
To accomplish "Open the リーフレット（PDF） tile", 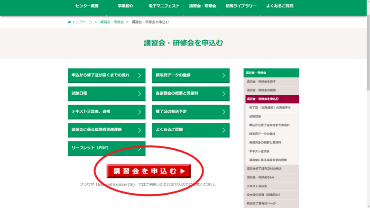I will click(x=106, y=148).
